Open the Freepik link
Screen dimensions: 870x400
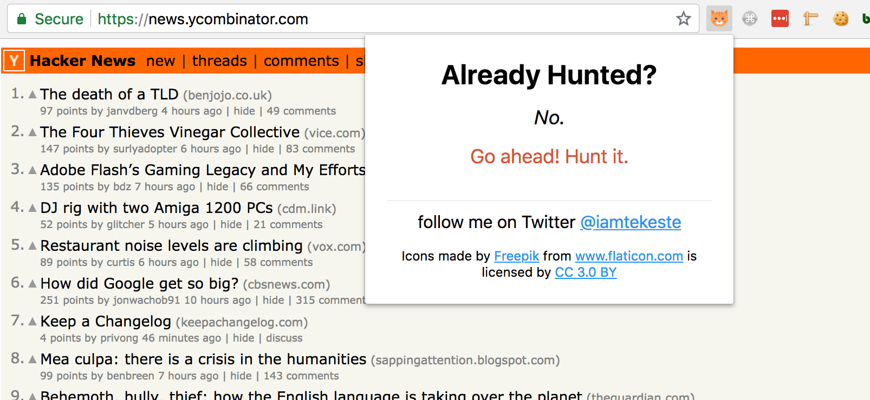click(517, 256)
